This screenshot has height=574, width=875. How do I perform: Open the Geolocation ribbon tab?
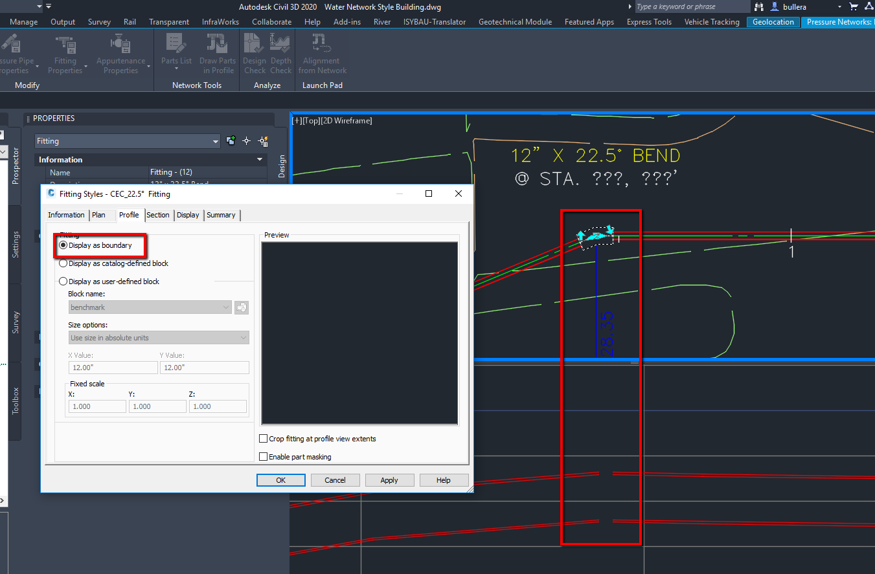(x=773, y=22)
